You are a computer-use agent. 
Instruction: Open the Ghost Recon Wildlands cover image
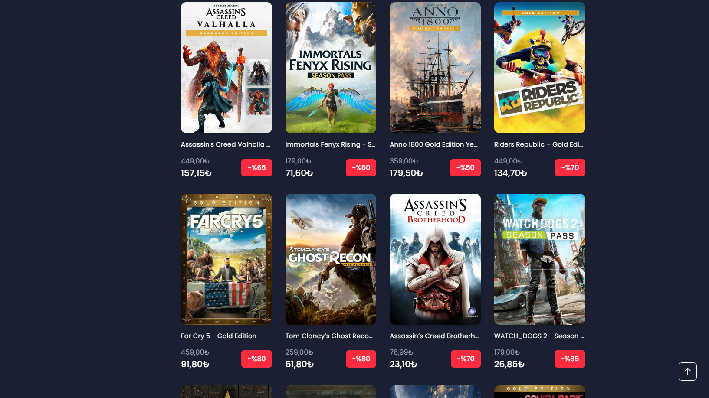click(x=331, y=259)
